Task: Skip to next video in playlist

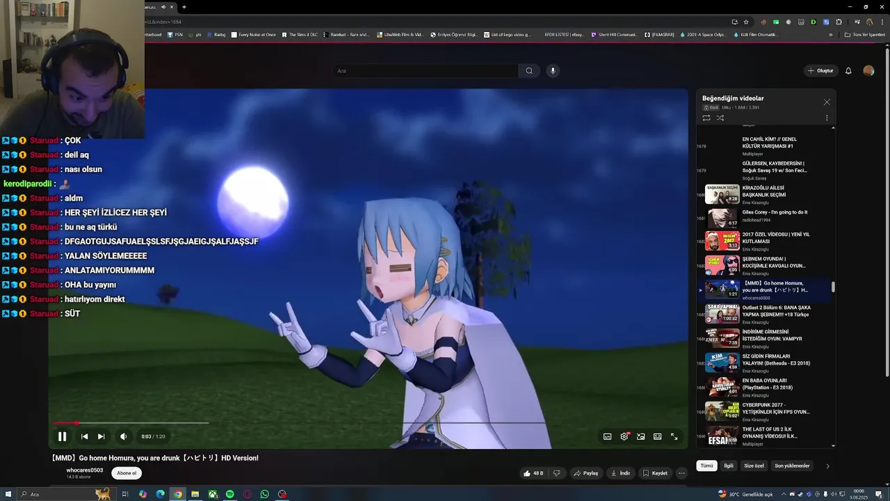Action: click(101, 436)
